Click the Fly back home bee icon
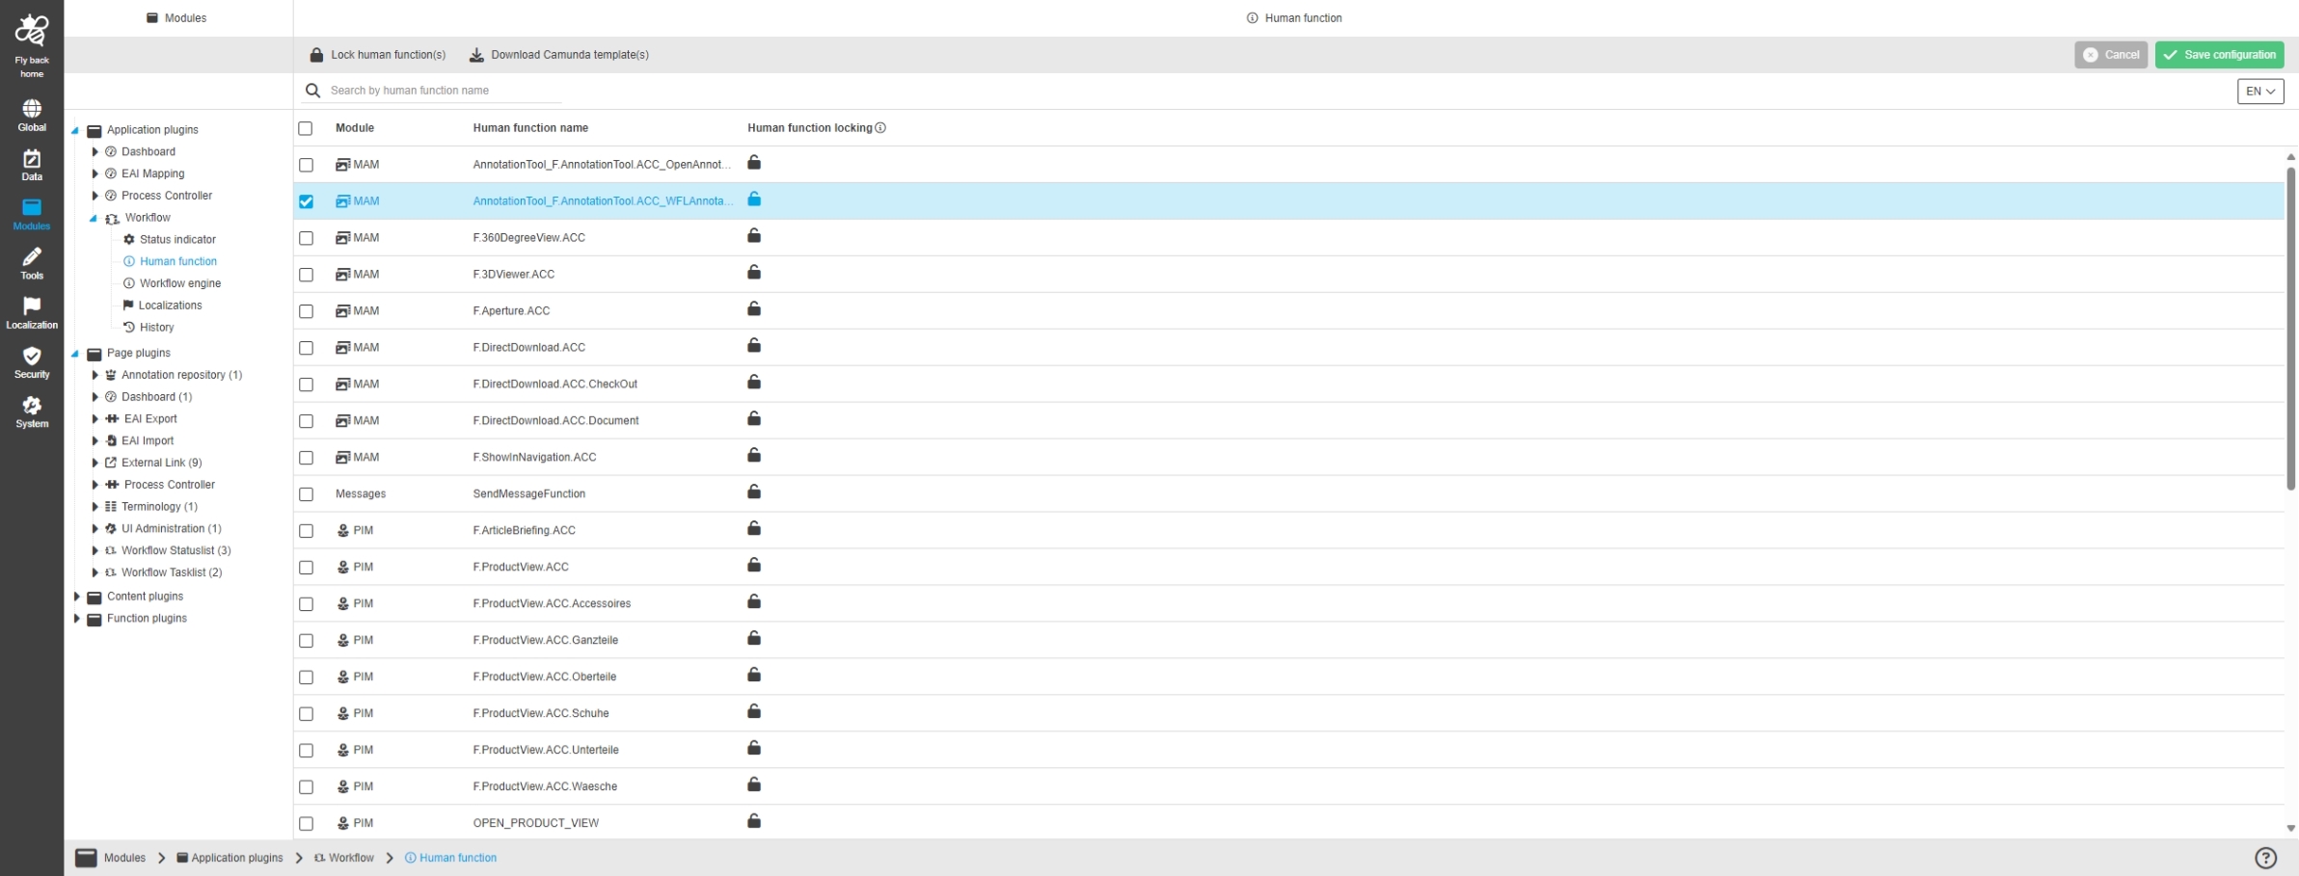Image resolution: width=2299 pixels, height=876 pixels. tap(32, 31)
